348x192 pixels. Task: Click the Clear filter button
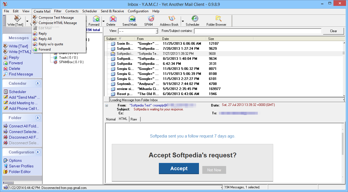tap(333, 31)
